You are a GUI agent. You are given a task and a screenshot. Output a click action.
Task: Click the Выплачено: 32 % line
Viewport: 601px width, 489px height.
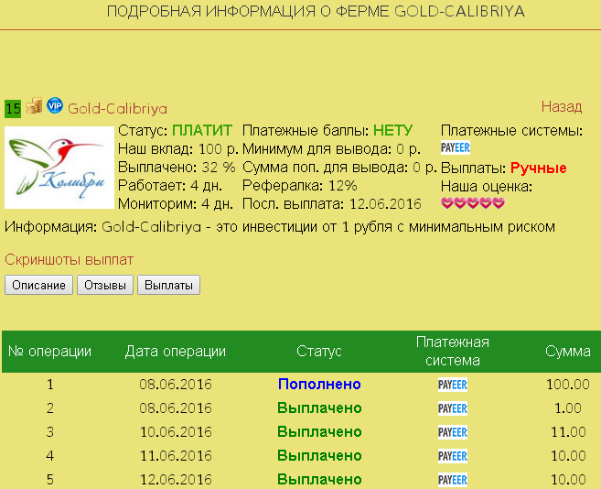[x=177, y=167]
